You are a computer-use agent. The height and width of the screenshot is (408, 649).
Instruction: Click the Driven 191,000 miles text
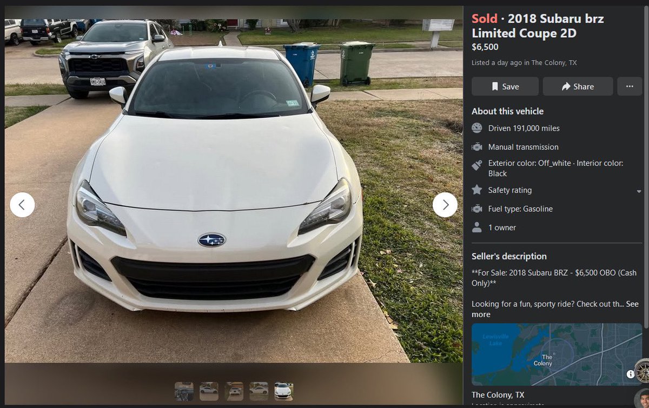(x=524, y=128)
